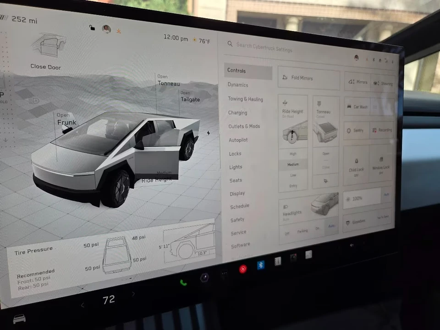Tap the orange software download icon
This screenshot has width=440, height=330.
(119, 31)
